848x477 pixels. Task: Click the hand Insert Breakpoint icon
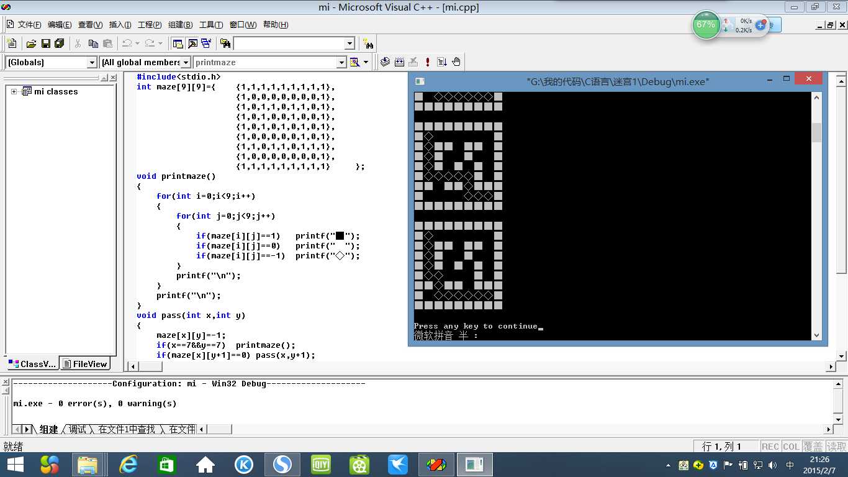[456, 62]
